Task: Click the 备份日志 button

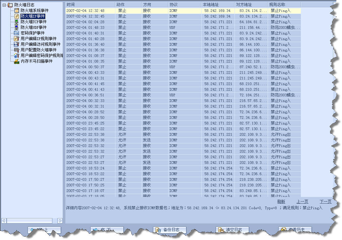Action: [x=170, y=230]
